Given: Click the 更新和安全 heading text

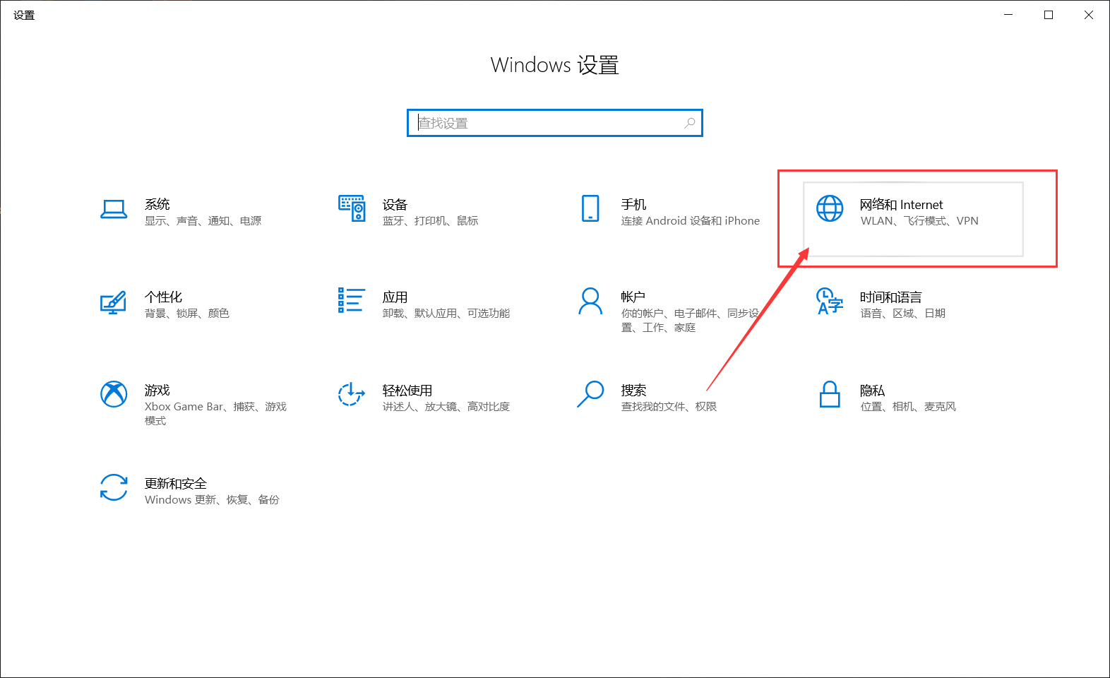Looking at the screenshot, I should pyautogui.click(x=176, y=484).
